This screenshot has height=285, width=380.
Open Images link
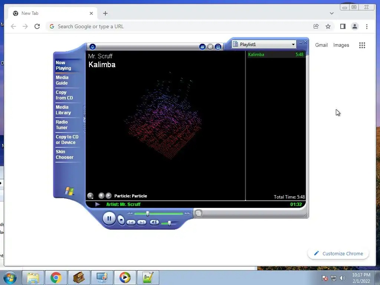341,45
